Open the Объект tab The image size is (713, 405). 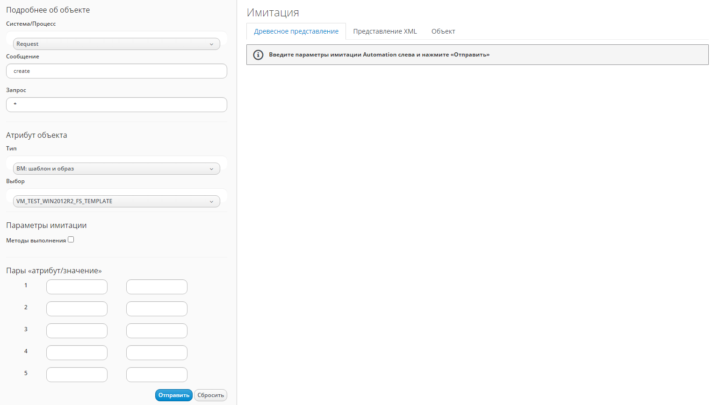443,31
